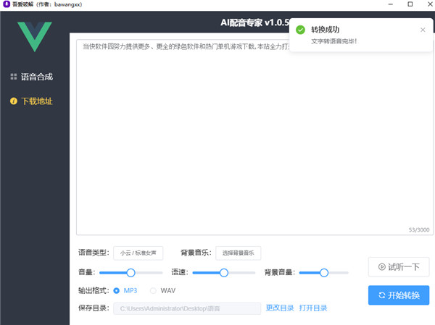Click the play icon on 试听一下

(381, 267)
